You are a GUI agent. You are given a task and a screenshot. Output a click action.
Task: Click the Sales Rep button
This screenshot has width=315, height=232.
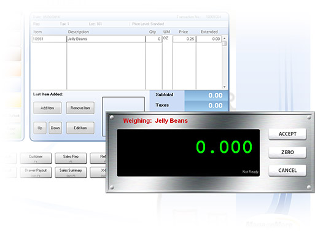click(71, 158)
